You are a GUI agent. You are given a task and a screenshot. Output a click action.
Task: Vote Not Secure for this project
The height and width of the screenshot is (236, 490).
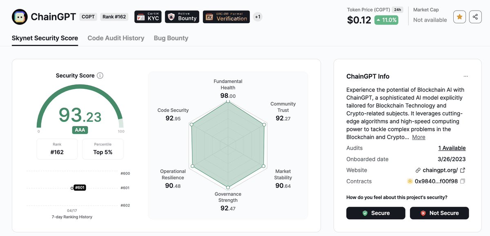click(x=439, y=213)
